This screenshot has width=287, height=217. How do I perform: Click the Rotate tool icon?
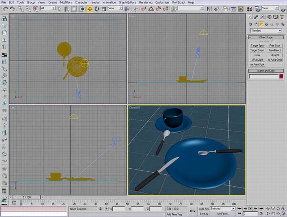(x=97, y=8)
